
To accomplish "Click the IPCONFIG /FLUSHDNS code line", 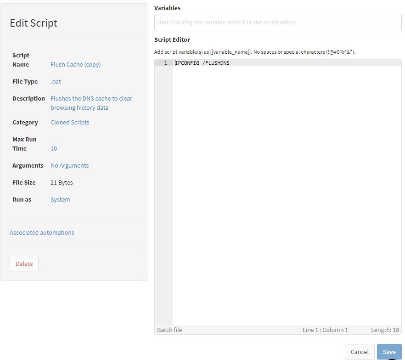I will pos(202,63).
